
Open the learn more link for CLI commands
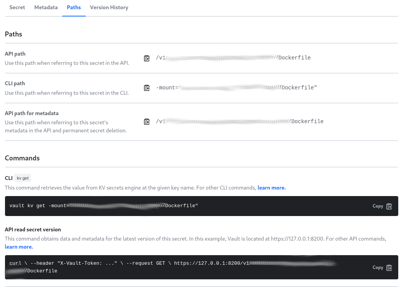[x=272, y=188]
